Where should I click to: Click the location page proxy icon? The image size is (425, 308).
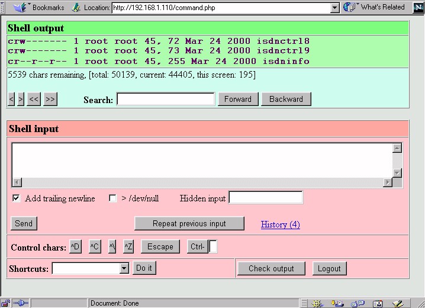(76, 8)
